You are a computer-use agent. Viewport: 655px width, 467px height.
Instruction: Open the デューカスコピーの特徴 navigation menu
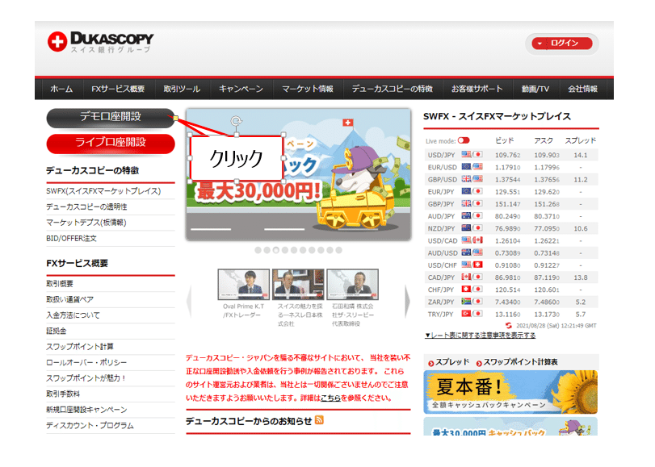tap(393, 89)
